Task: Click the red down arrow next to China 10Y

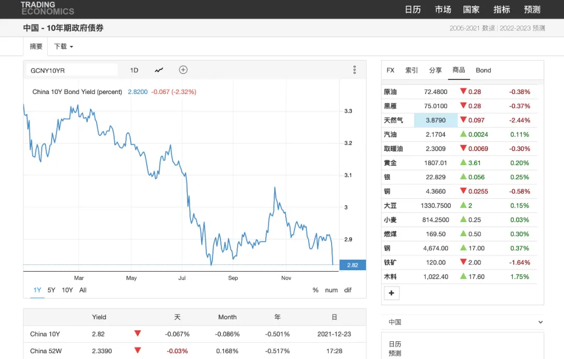Action: tap(137, 334)
